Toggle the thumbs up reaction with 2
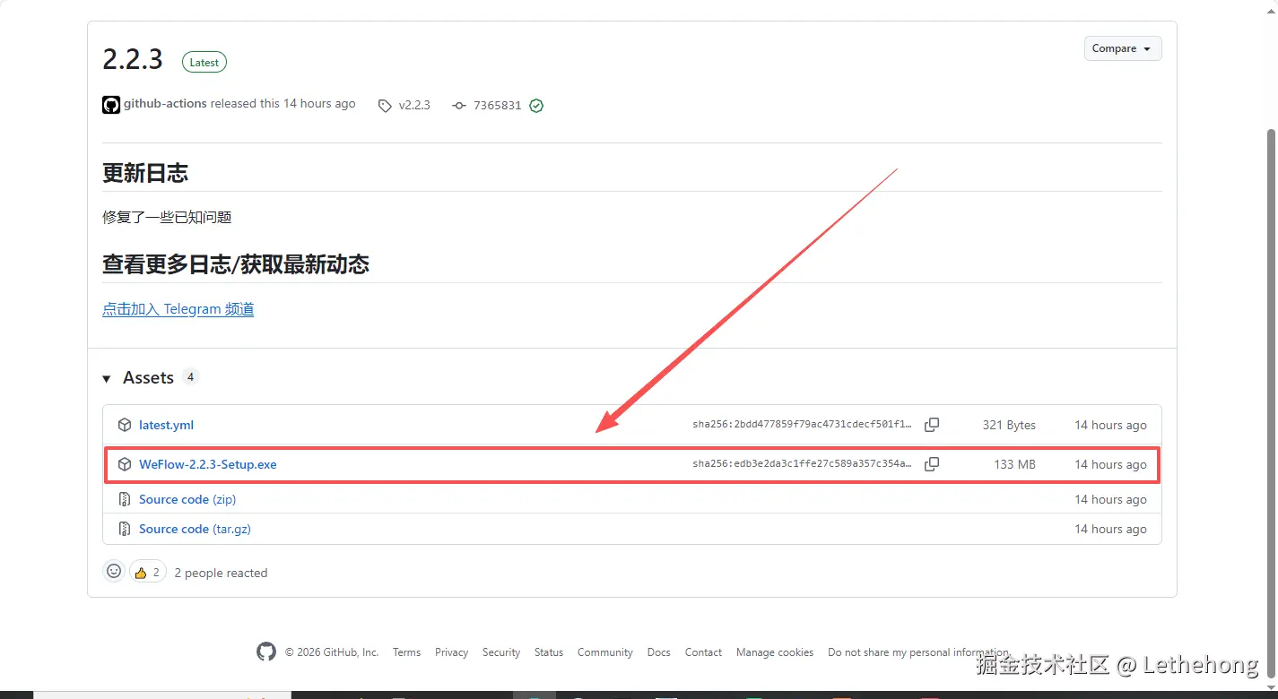1278x699 pixels. click(148, 572)
